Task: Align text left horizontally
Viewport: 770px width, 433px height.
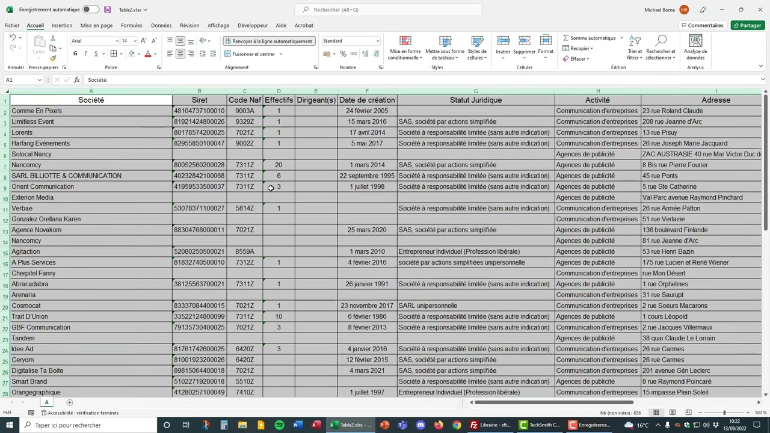Action: [170, 54]
